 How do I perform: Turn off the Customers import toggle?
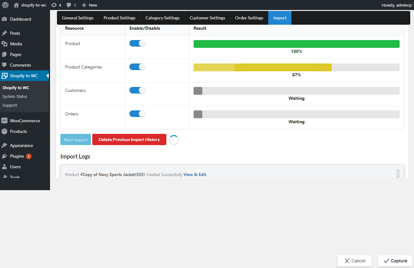138,90
